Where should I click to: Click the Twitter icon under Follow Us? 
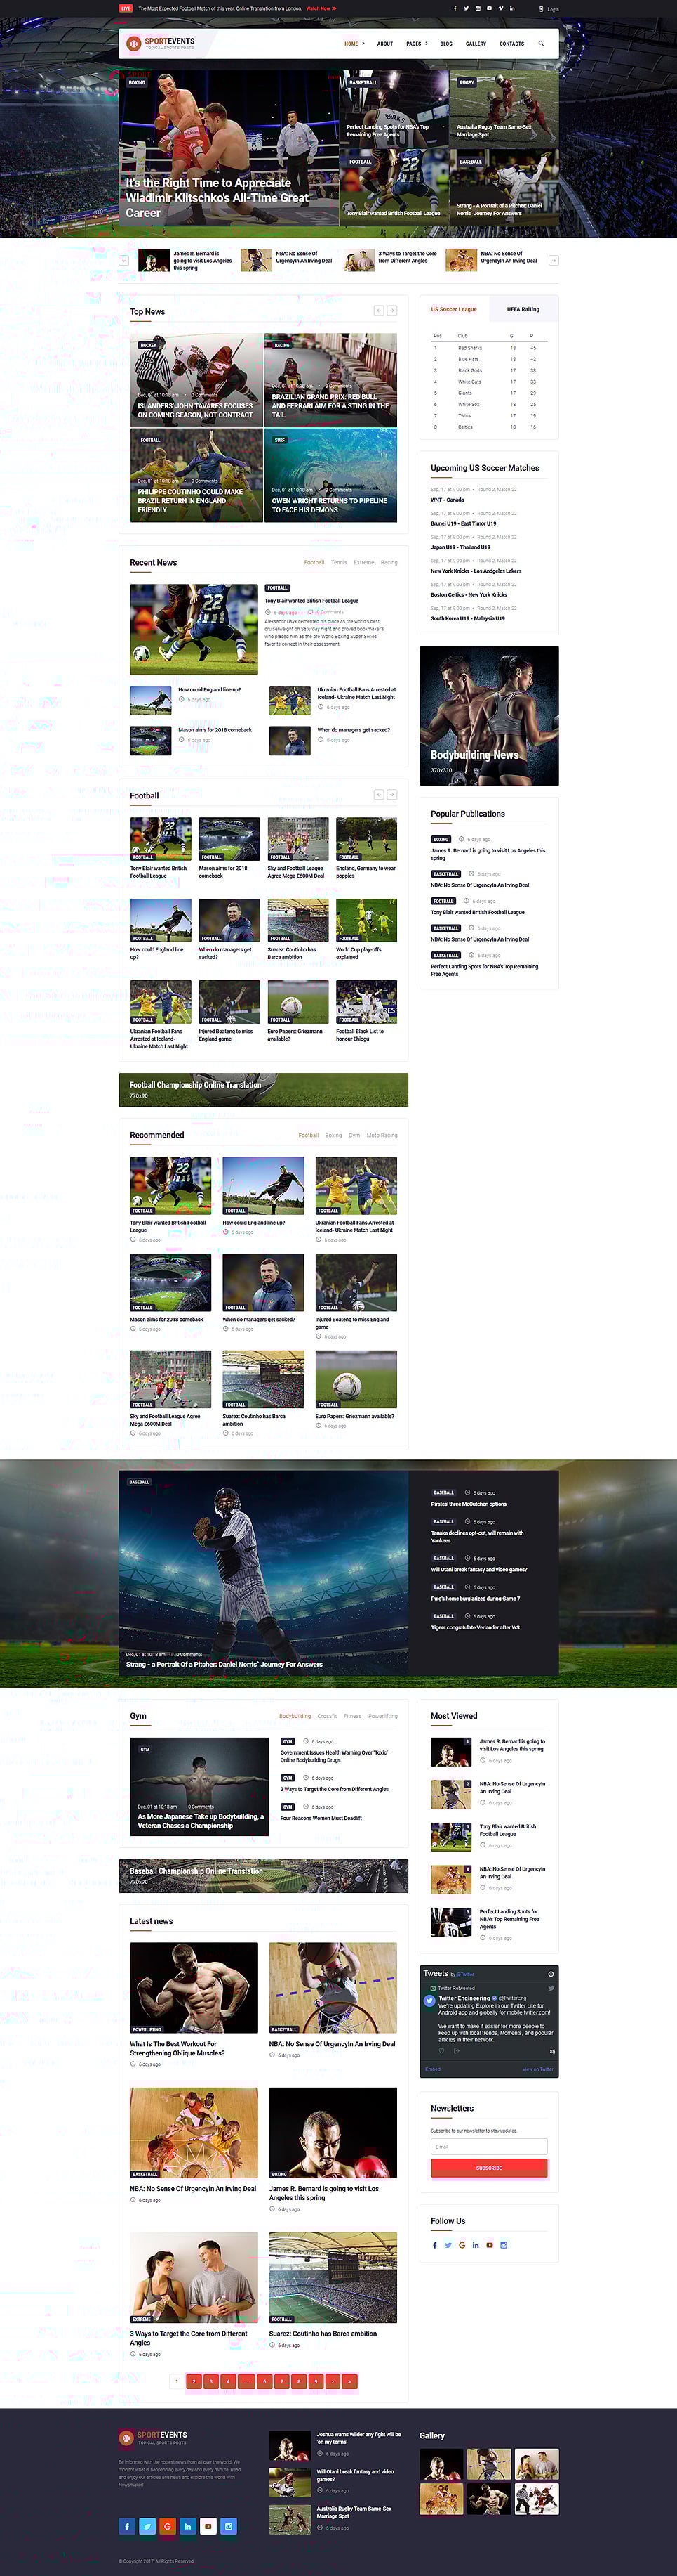448,2245
